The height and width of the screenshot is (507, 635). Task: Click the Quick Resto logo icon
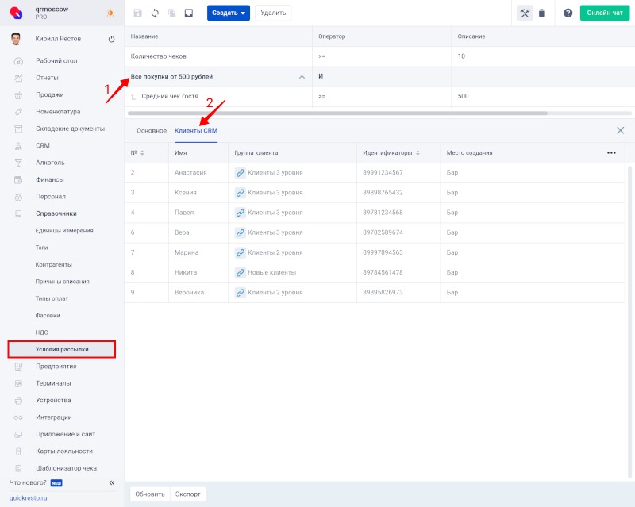[16, 13]
